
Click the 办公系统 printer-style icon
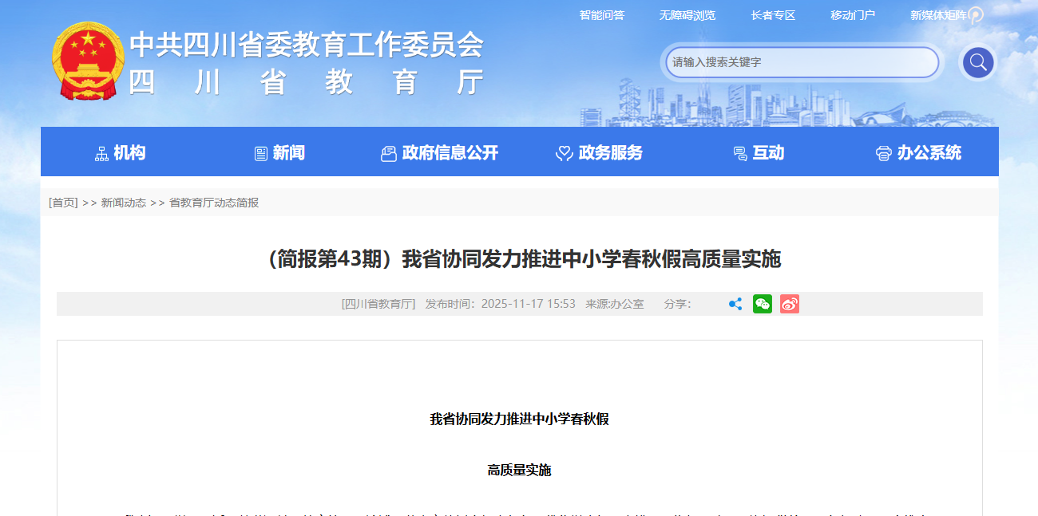pos(883,152)
